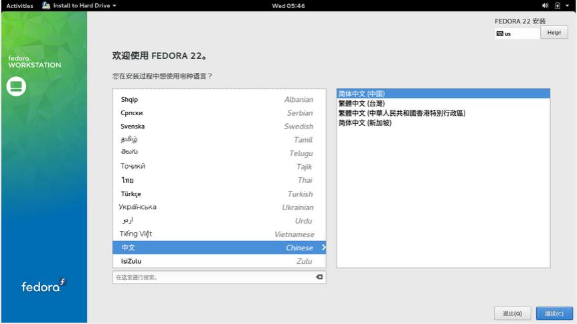Select the Tamil language row
This screenshot has width=577, height=324.
220,140
